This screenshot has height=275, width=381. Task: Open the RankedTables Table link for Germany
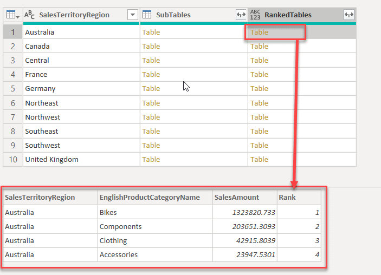tap(259, 89)
